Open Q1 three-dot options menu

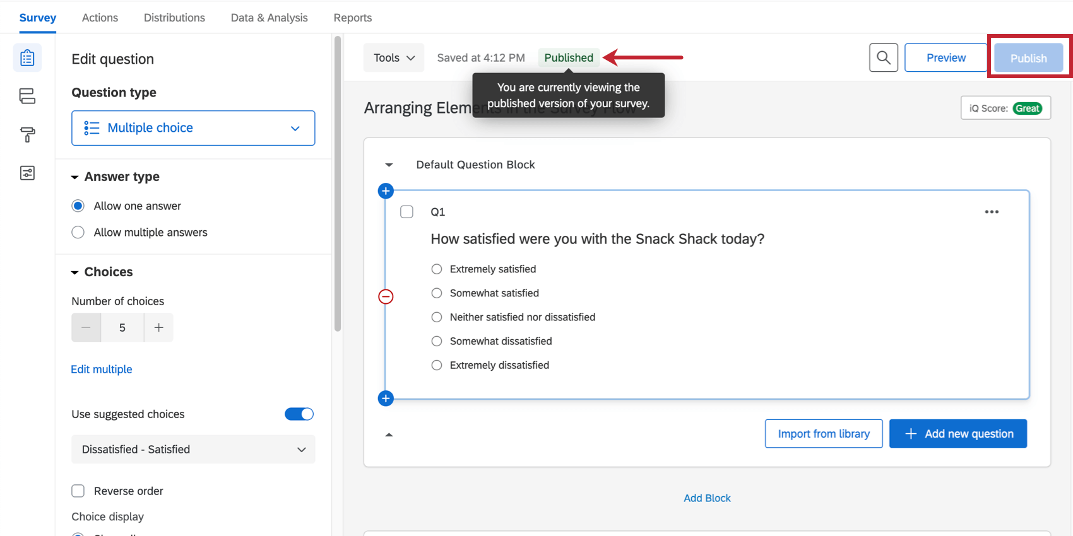coord(992,212)
